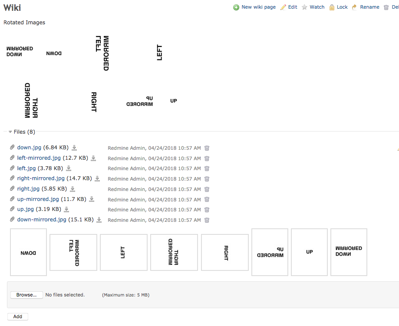Open the up.jpg file link
Viewport: 399px width, 326px height.
coord(26,209)
